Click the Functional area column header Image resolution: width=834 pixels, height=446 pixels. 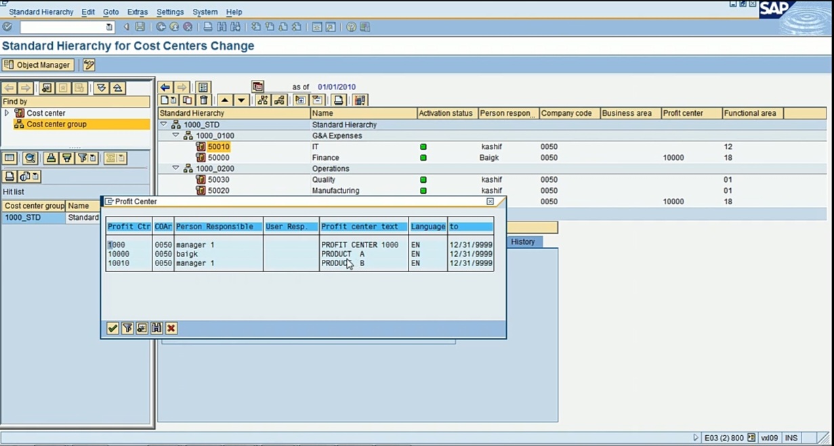click(x=753, y=114)
